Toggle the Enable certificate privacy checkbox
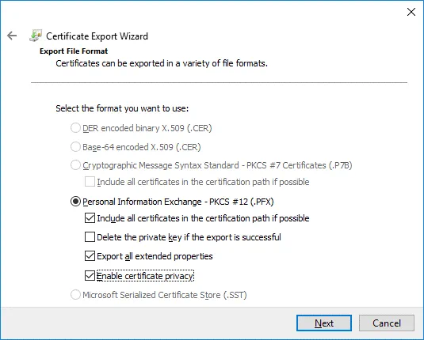The image size is (424, 340). coord(90,276)
